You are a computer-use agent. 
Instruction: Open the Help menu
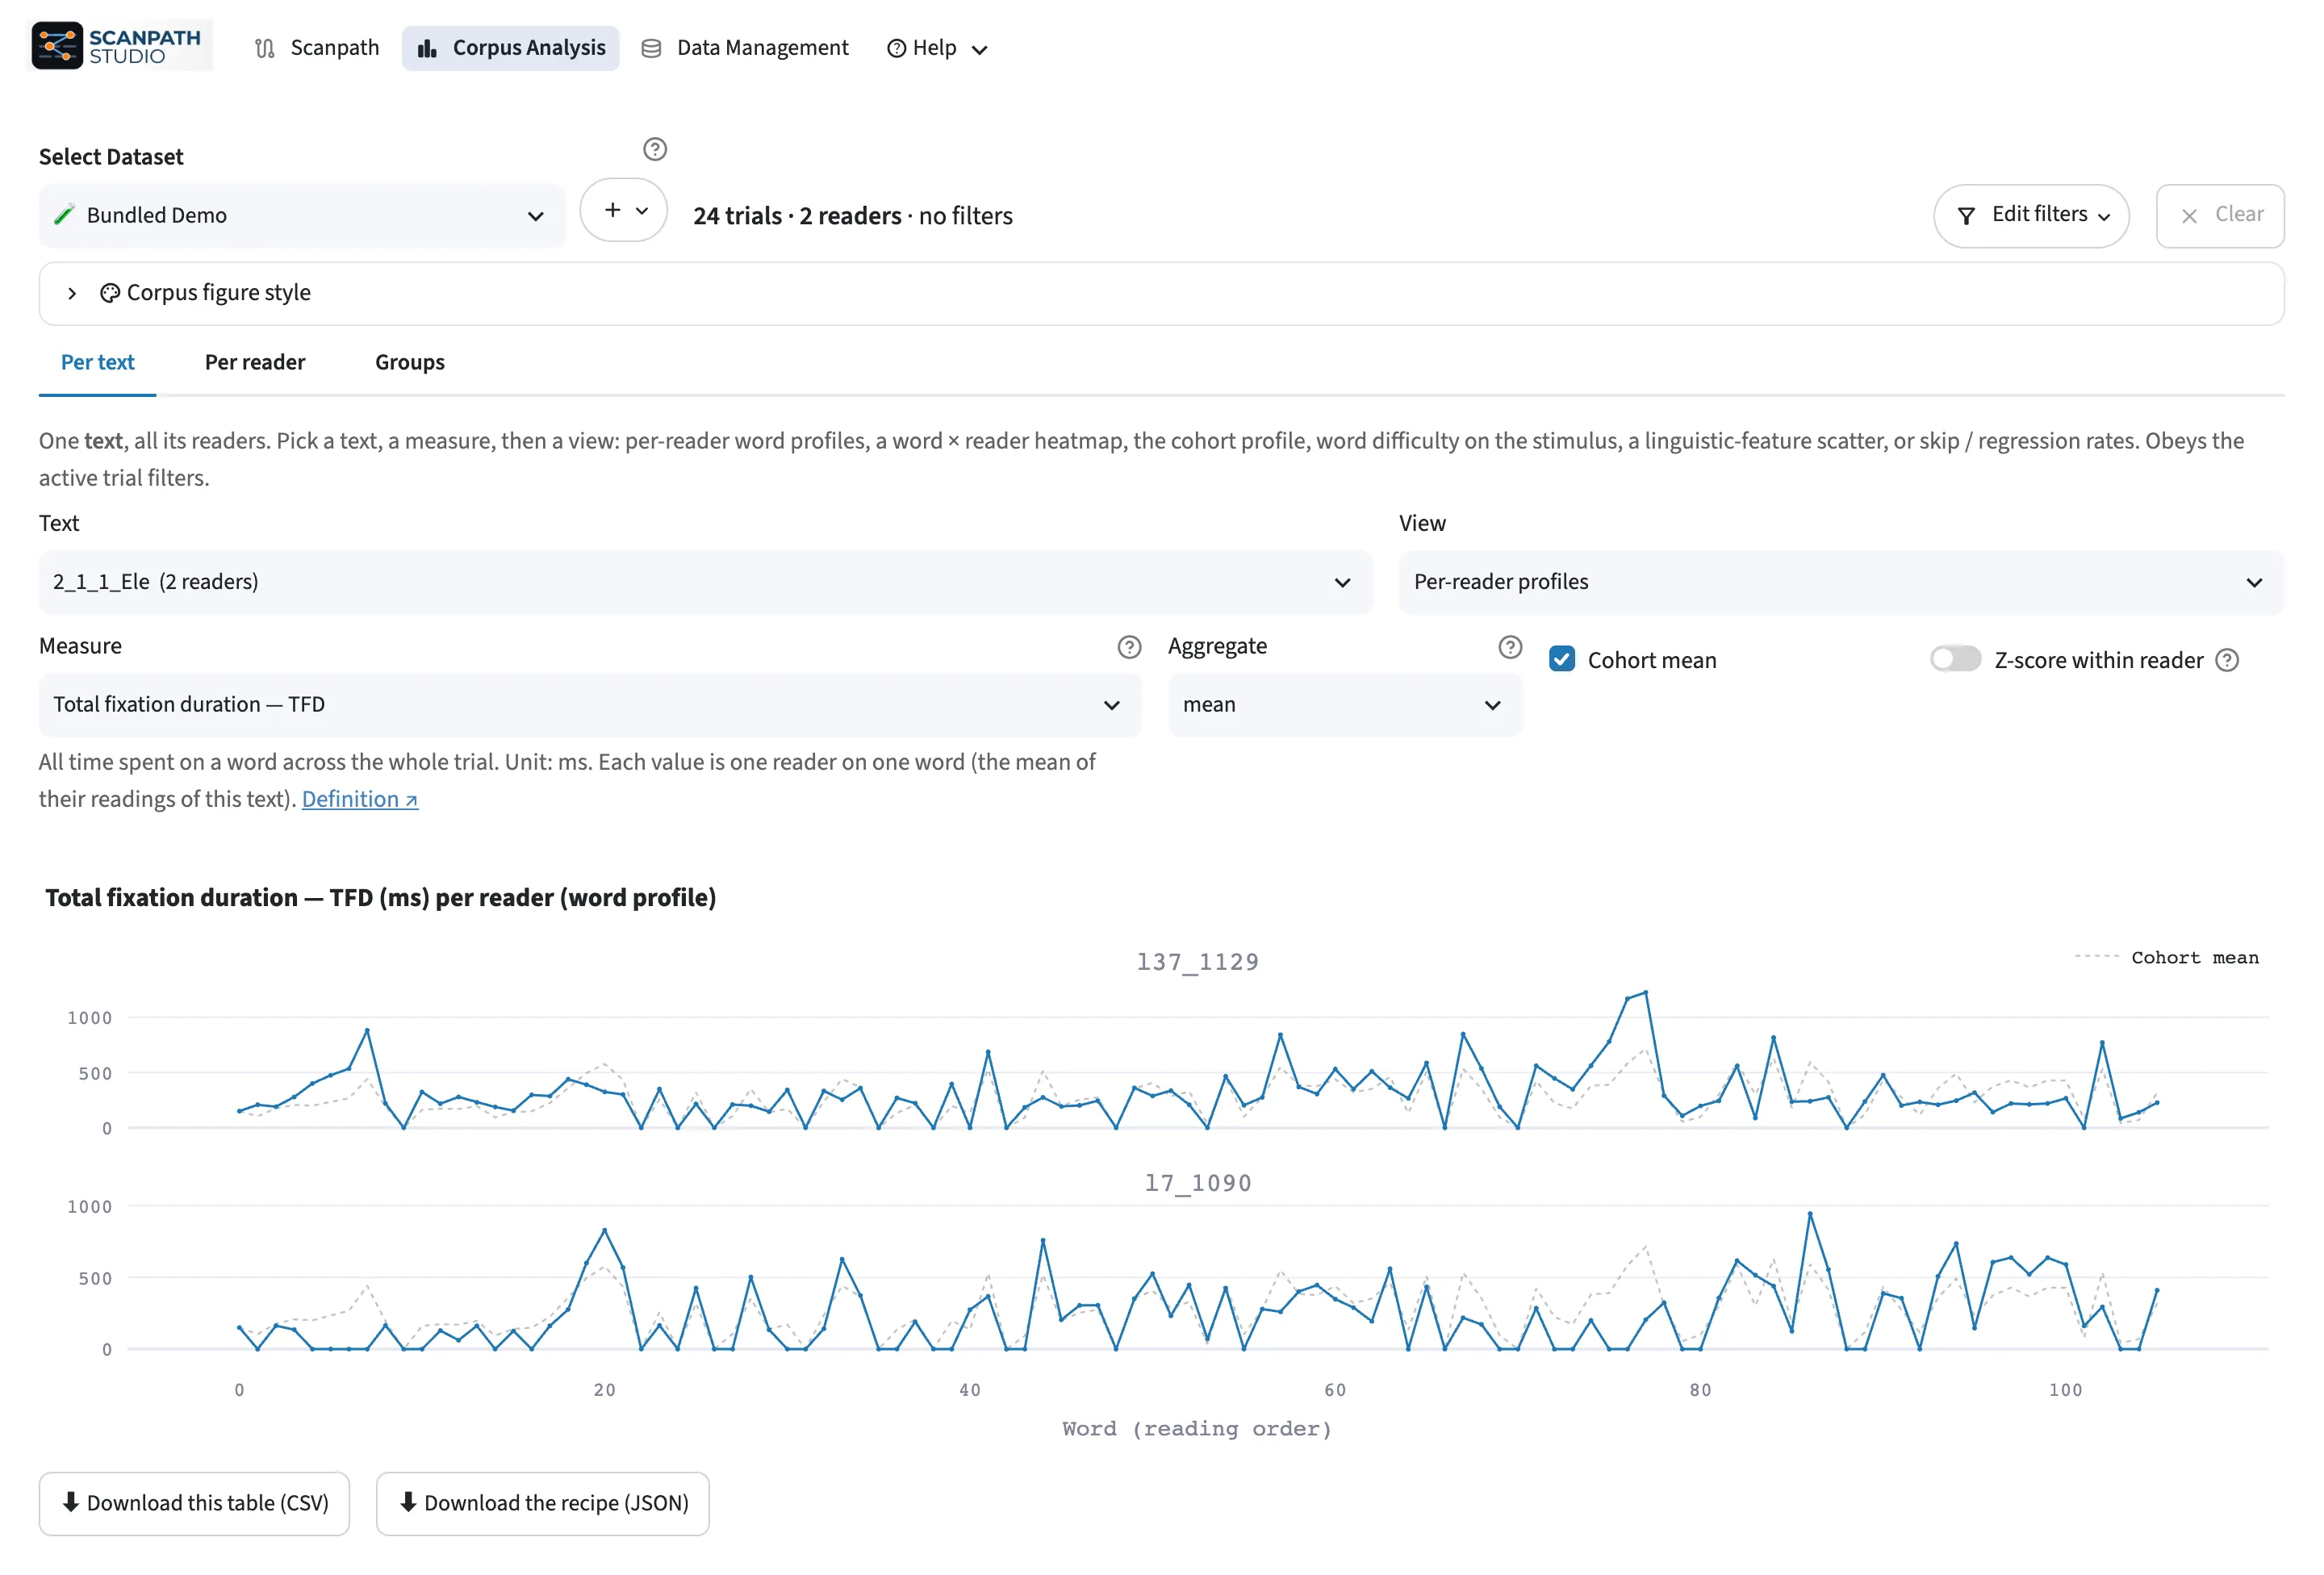[937, 48]
